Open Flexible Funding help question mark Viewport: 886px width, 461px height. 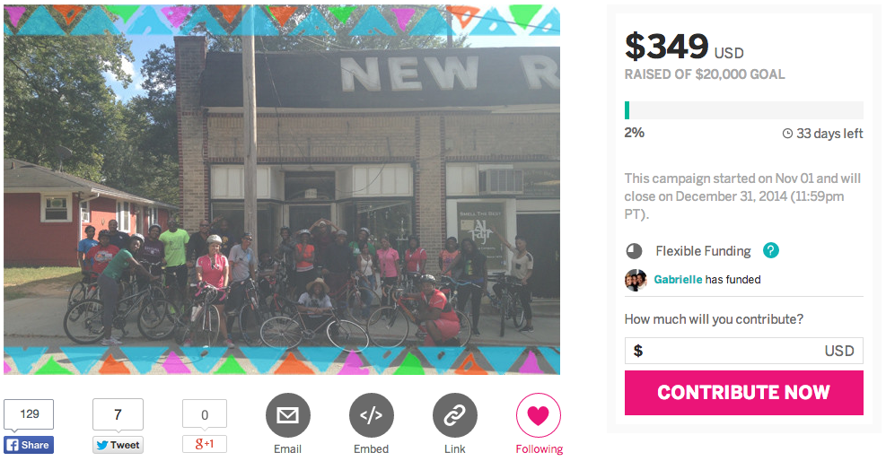[770, 251]
